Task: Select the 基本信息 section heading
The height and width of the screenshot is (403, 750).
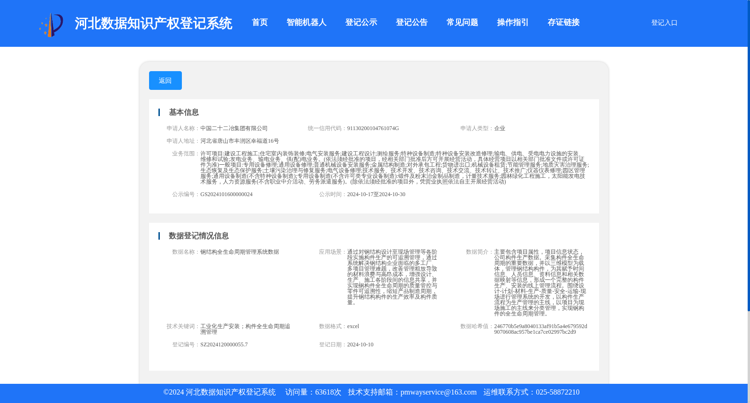Action: click(x=184, y=112)
